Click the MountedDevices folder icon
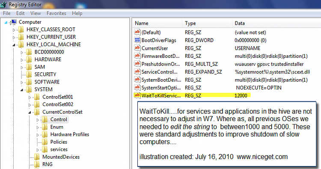 pos(37,157)
